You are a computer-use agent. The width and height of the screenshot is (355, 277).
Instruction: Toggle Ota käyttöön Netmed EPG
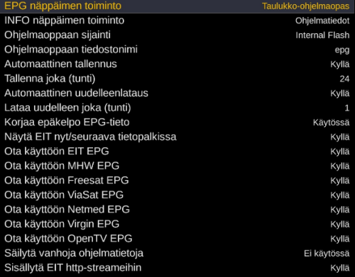click(177, 210)
